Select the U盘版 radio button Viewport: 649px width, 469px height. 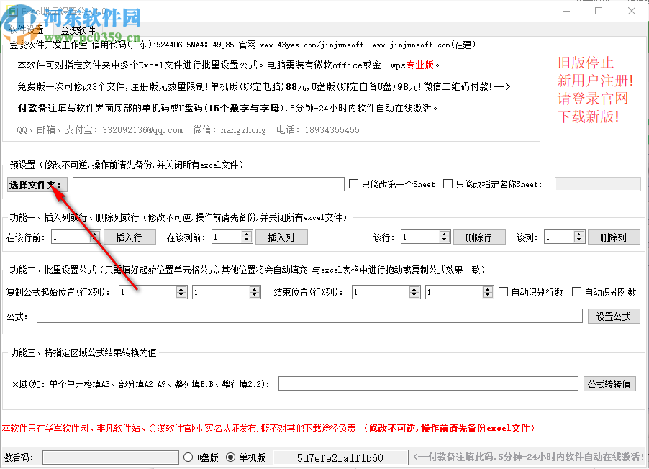click(x=189, y=456)
